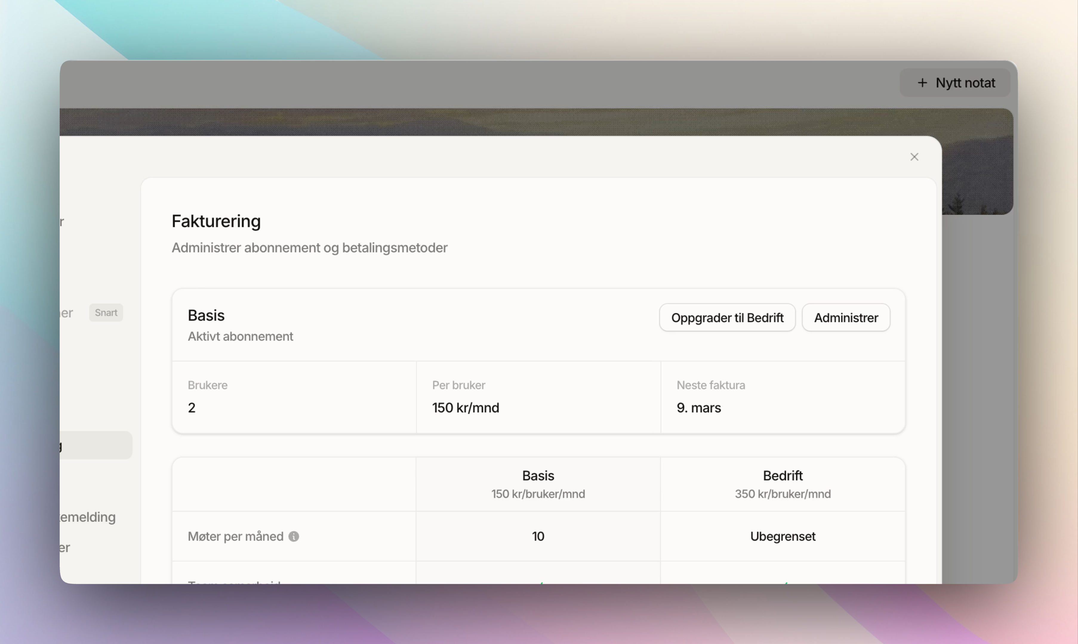Select the highlighted sidebar menu item

point(96,445)
